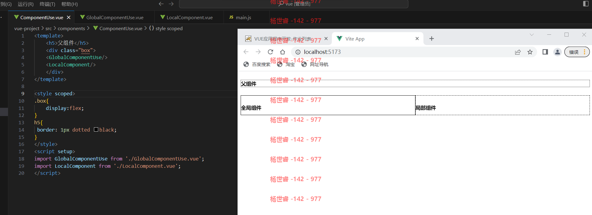Viewport: 592px width, 215px height.
Task: Click the src breadcrumb segment
Action: click(x=48, y=28)
